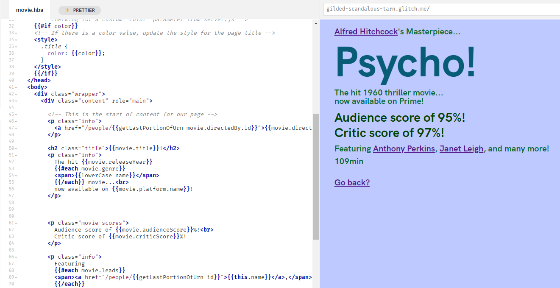Collapse the style block at line 34

coord(16,40)
